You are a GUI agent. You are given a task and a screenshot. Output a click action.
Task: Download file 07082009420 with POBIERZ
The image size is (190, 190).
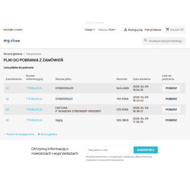pyautogui.click(x=171, y=88)
